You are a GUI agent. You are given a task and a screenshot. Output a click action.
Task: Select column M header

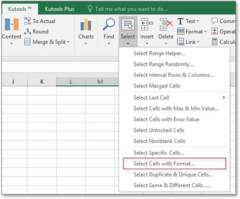coord(100,82)
